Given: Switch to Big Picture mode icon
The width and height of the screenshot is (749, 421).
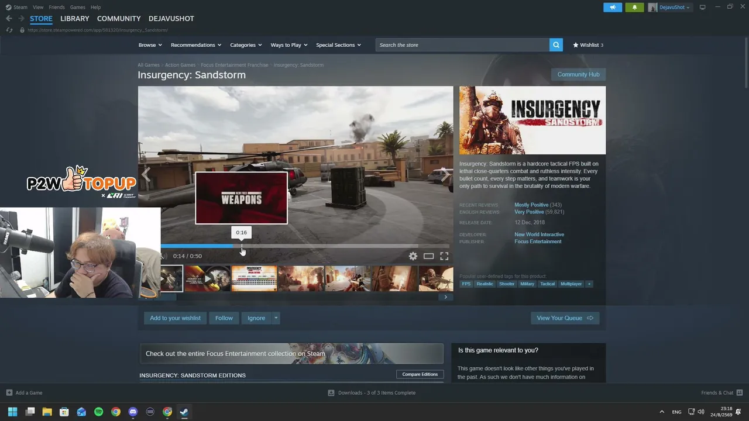Looking at the screenshot, I should [x=703, y=7].
